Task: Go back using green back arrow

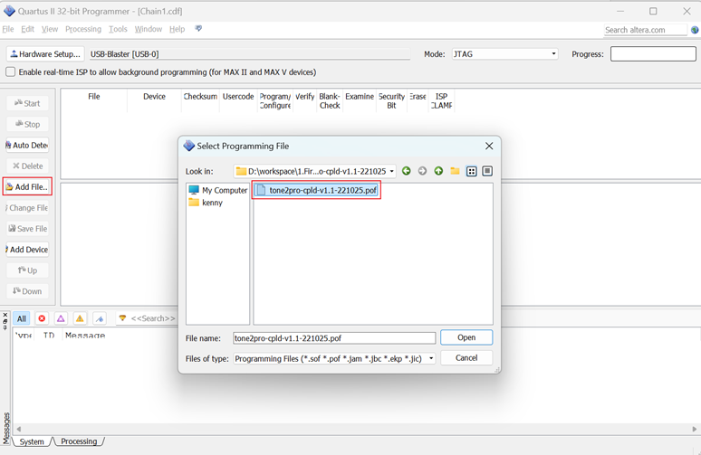Action: tap(406, 171)
